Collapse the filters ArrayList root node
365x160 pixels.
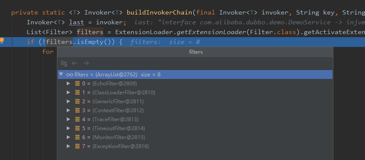pyautogui.click(x=61, y=74)
